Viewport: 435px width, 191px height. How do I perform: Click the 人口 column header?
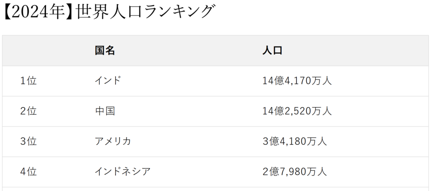point(272,51)
